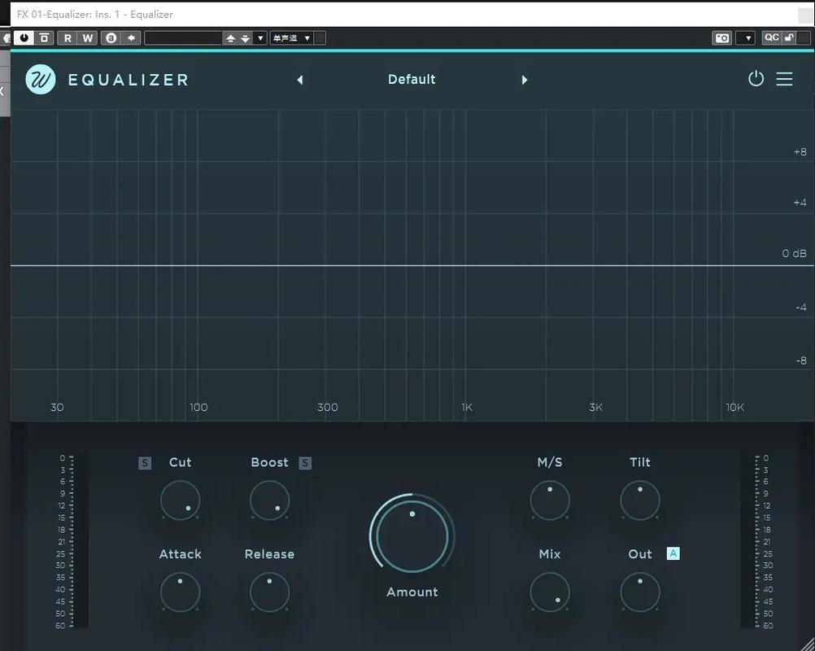The width and height of the screenshot is (815, 651).
Task: Click the R read automation button
Action: click(68, 38)
